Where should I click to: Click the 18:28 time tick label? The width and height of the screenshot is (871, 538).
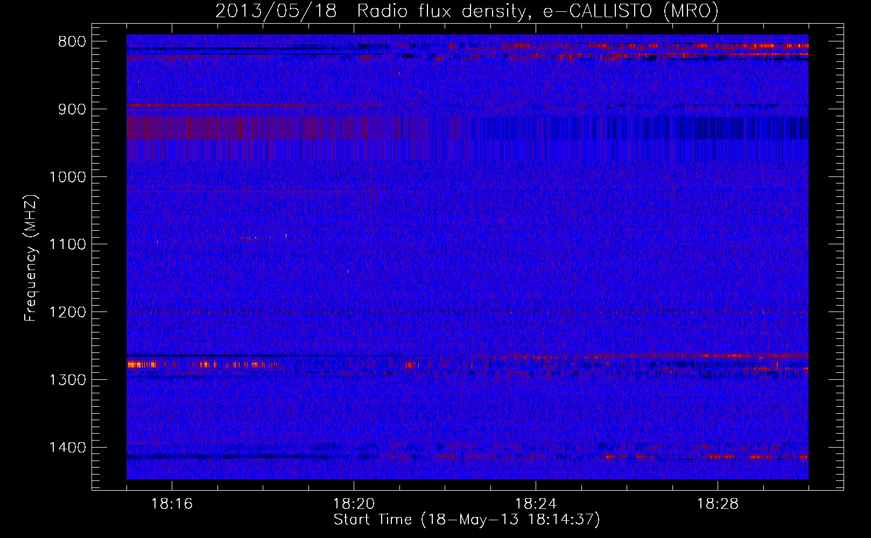pos(718,504)
